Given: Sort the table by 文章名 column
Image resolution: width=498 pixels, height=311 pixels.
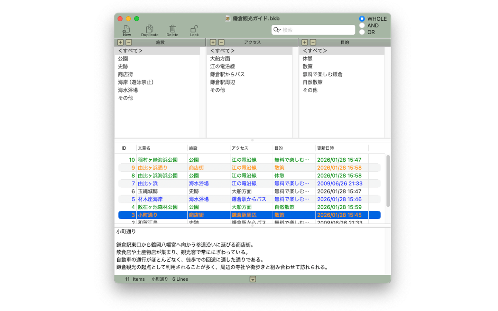Looking at the screenshot, I should coord(162,148).
